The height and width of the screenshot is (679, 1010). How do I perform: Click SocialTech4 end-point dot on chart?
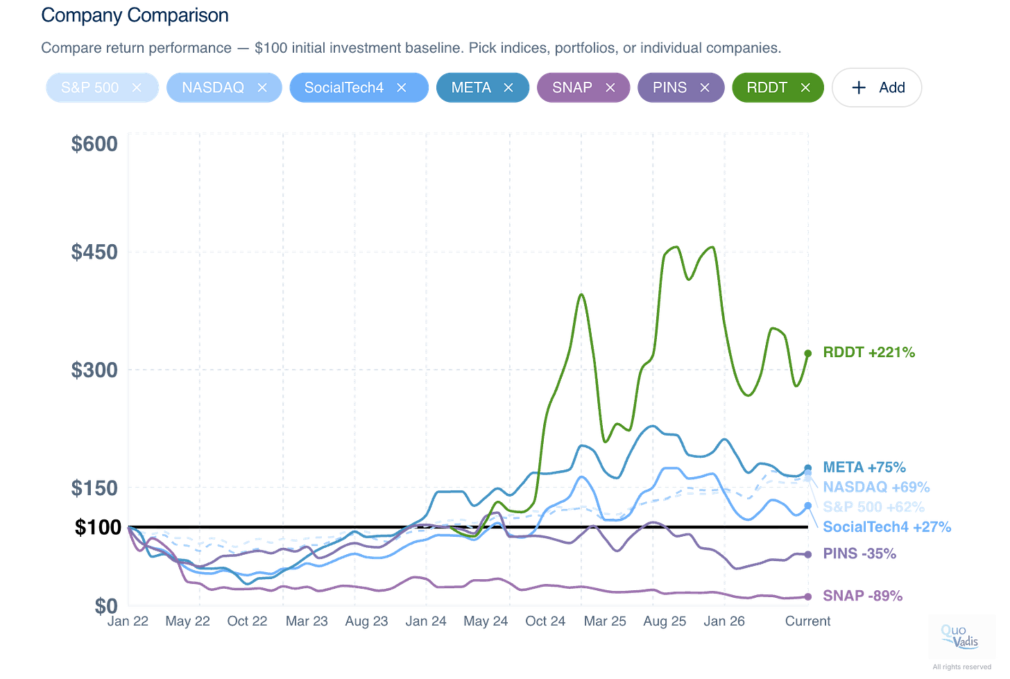[x=808, y=506]
